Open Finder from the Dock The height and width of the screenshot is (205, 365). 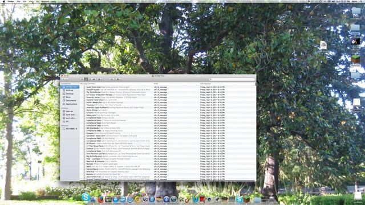94,199
